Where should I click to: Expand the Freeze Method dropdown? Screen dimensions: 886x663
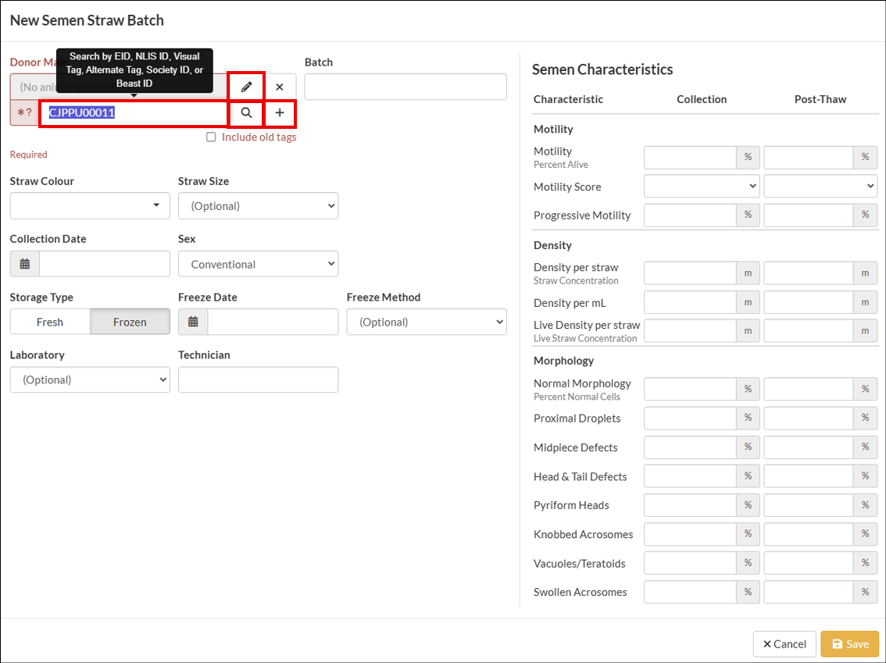(x=427, y=322)
